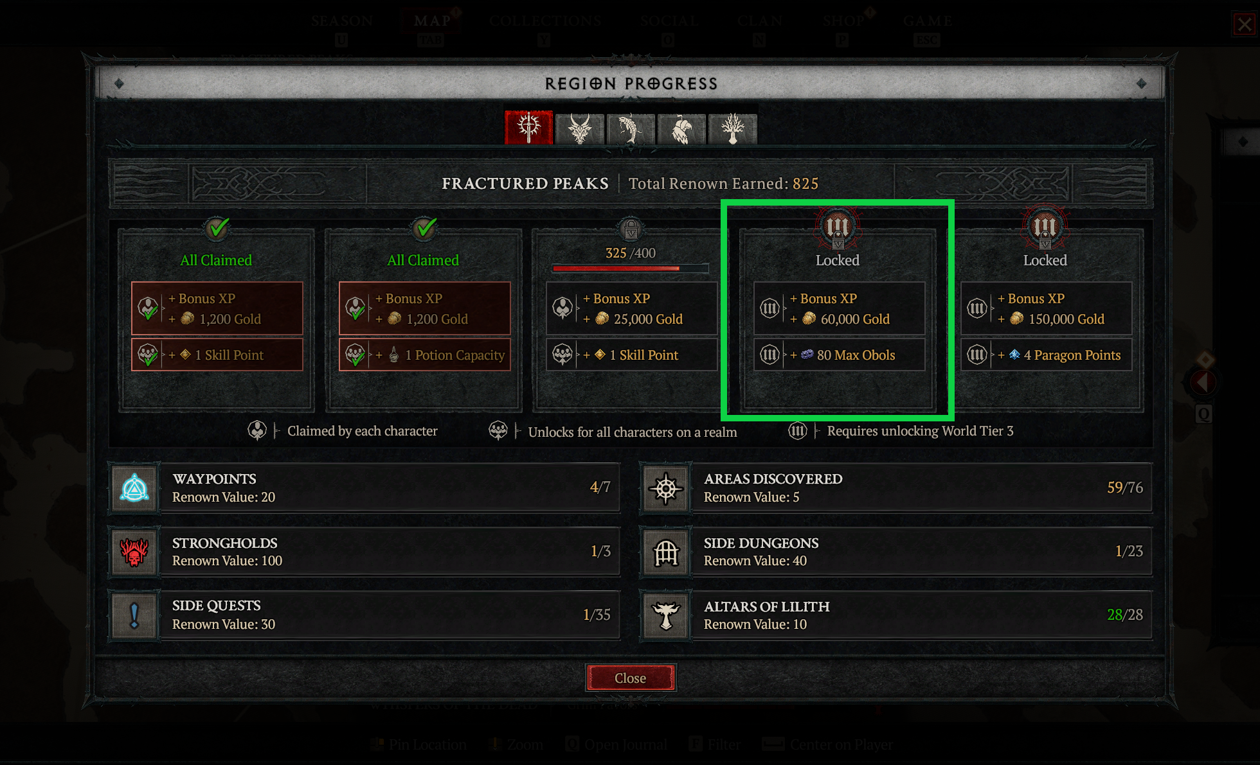Viewport: 1260px width, 765px height.
Task: Select the claimed 1 Potion Capacity reward
Action: tap(424, 355)
